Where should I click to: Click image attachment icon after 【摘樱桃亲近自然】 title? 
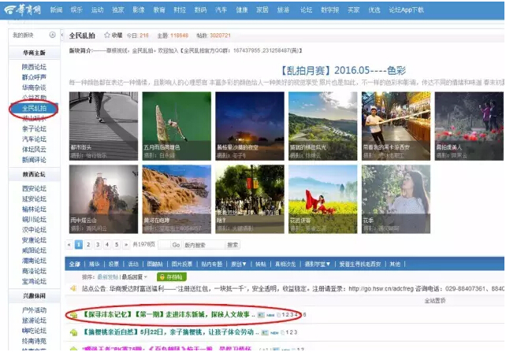[265, 332]
